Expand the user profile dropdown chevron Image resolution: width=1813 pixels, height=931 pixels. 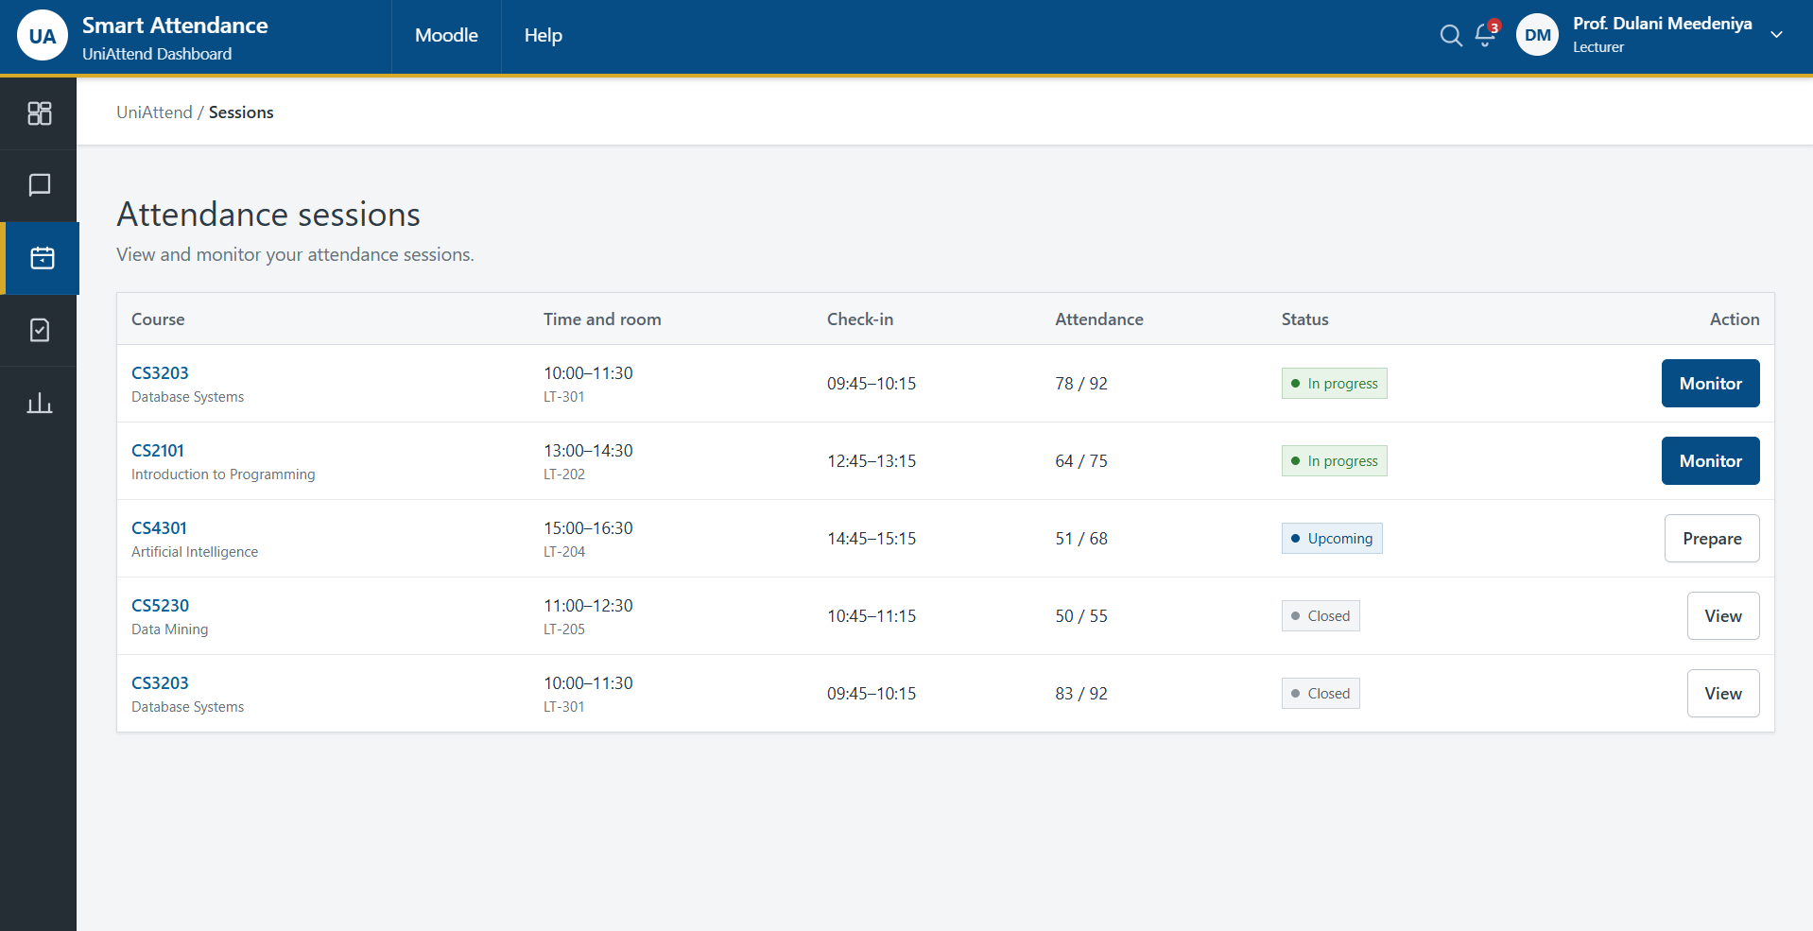pos(1776,35)
